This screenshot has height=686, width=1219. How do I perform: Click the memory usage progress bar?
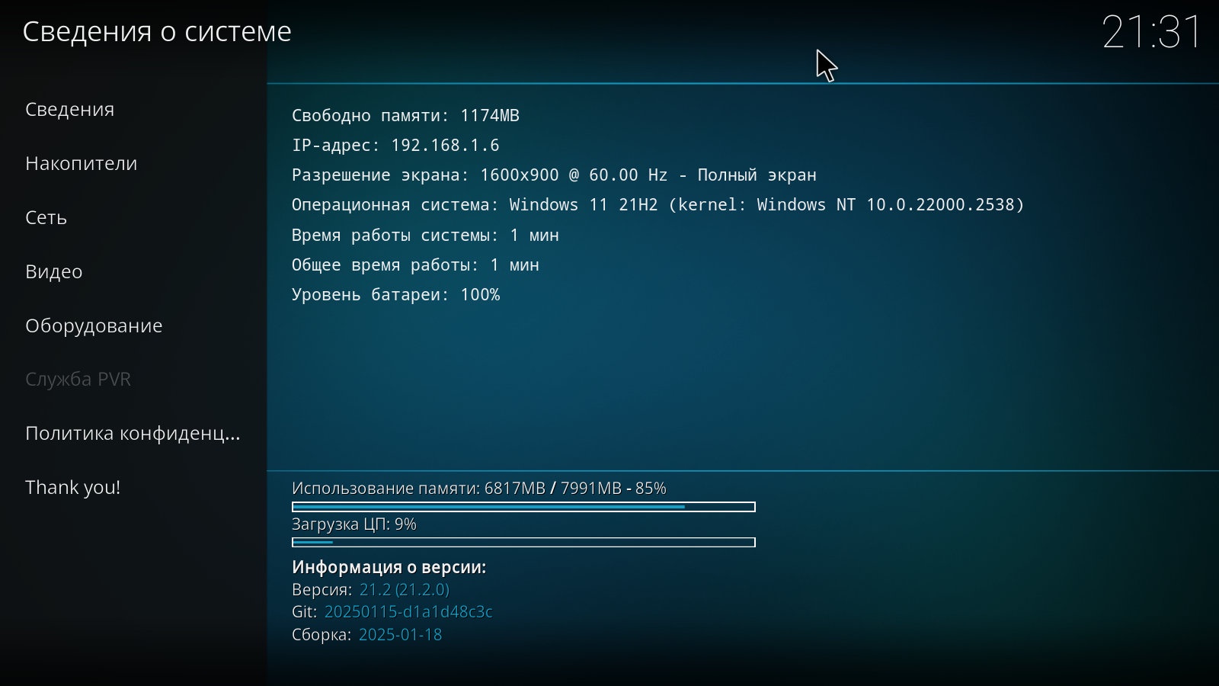[x=523, y=507]
